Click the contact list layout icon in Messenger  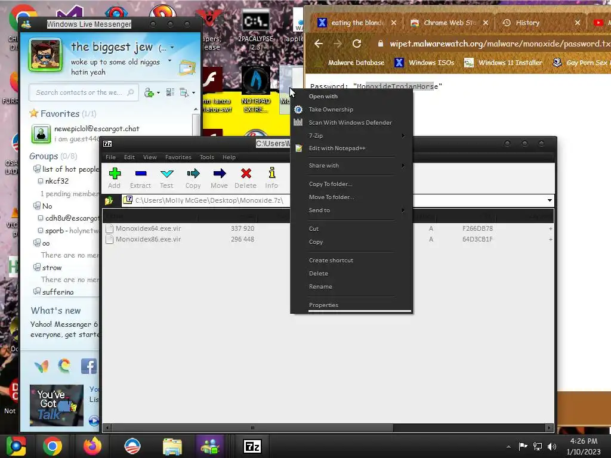(170, 92)
